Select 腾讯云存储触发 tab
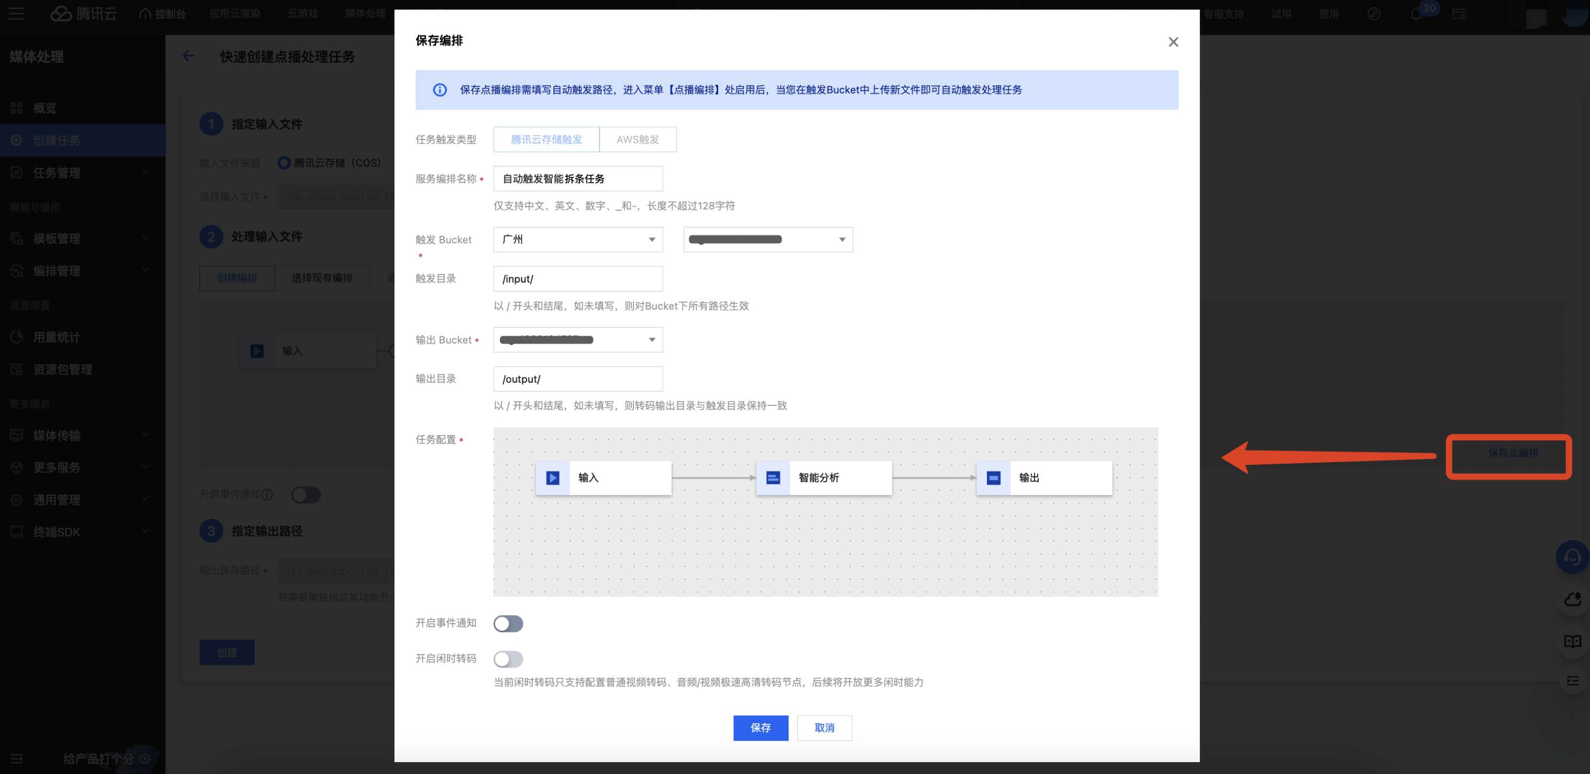 546,139
